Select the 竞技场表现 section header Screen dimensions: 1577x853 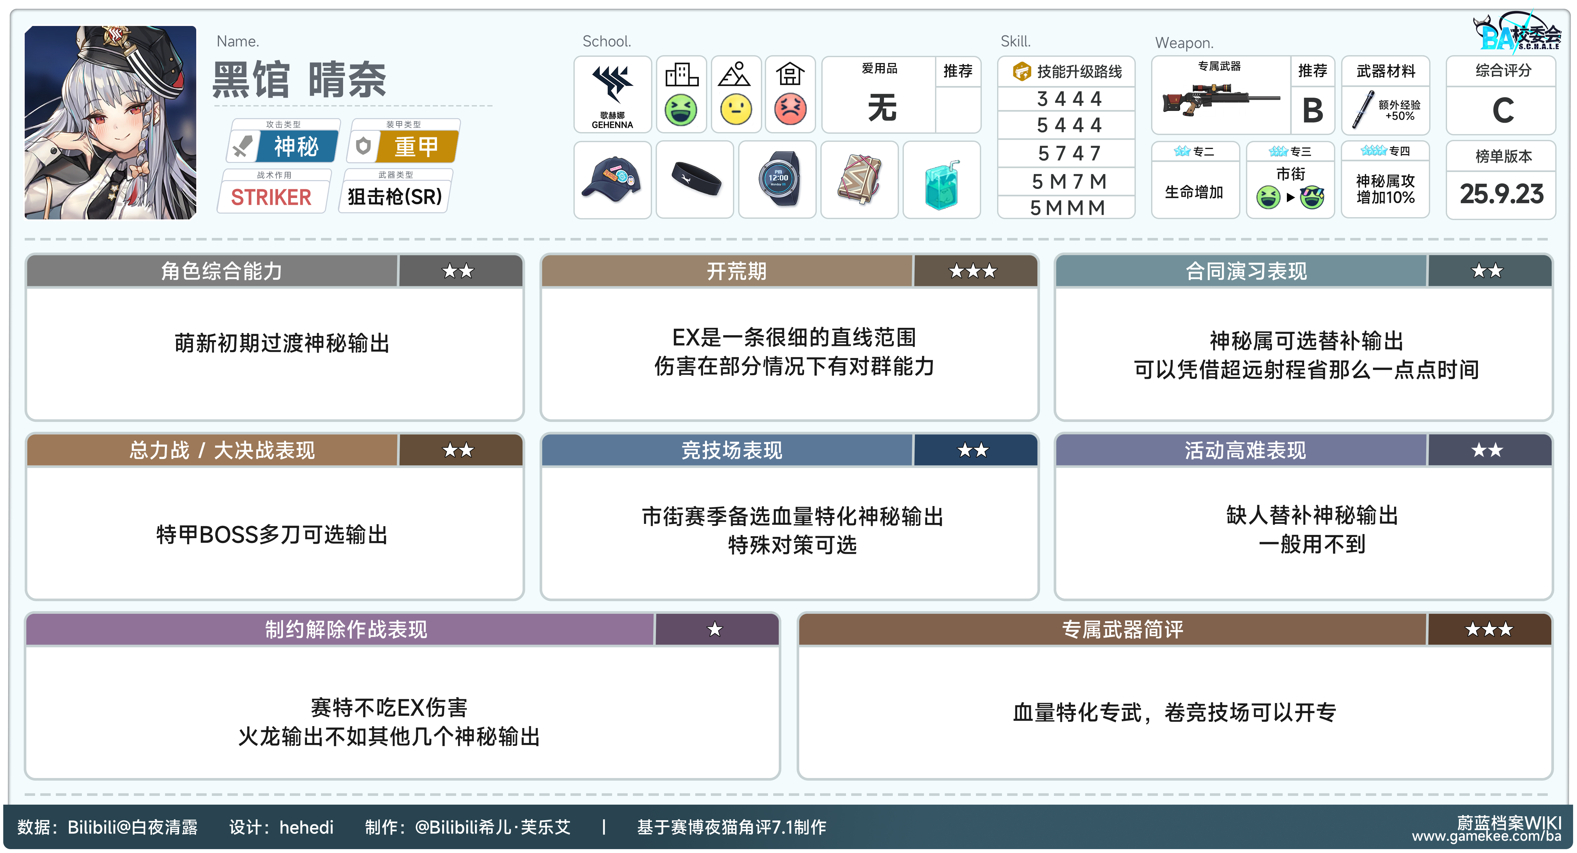tap(732, 451)
